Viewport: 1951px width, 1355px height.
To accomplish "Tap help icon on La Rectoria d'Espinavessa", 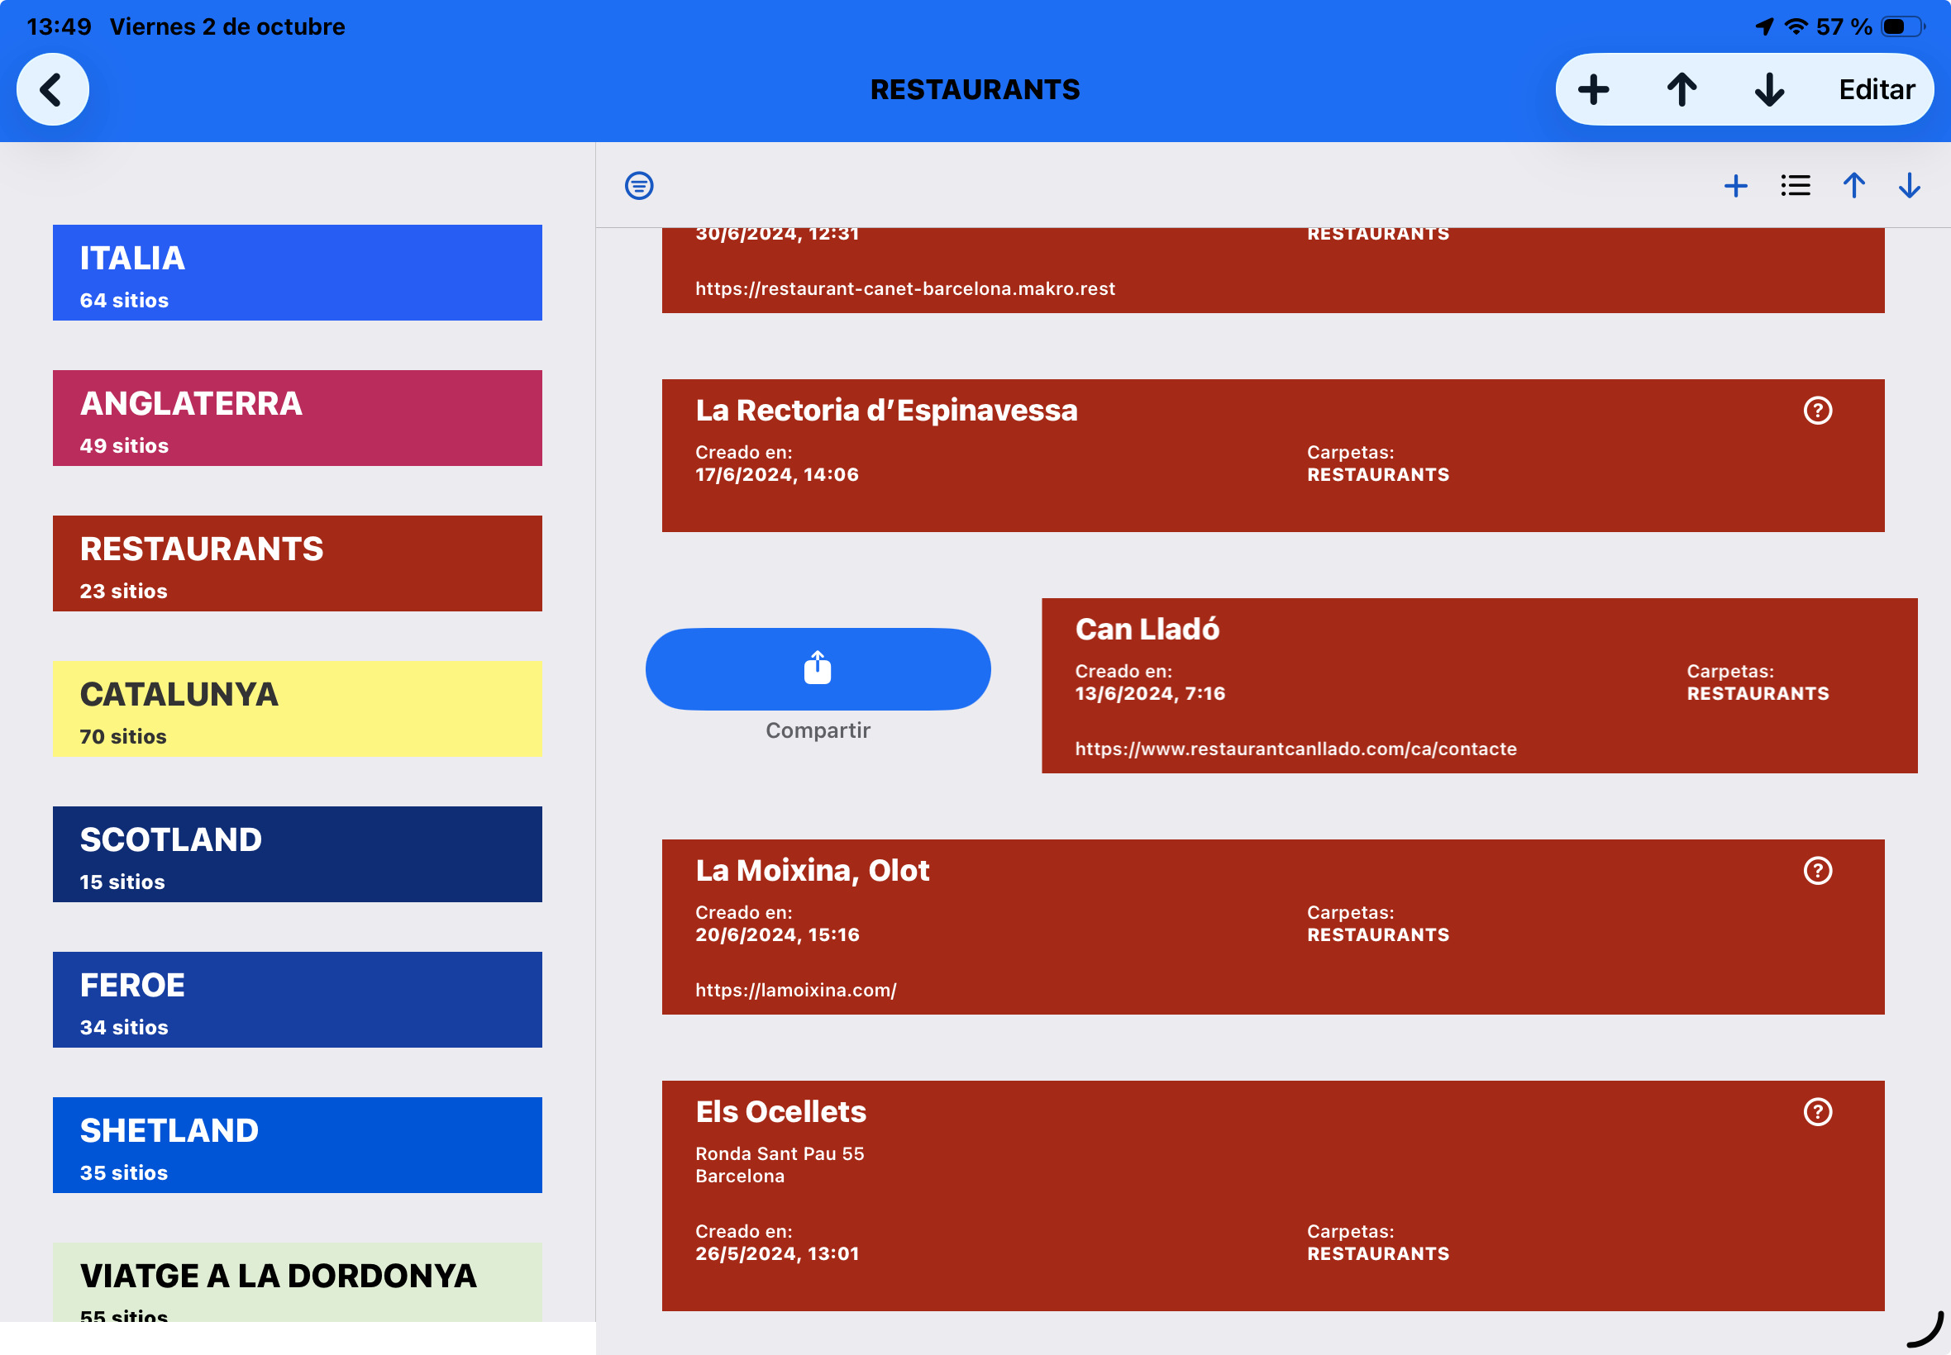I will click(x=1817, y=411).
